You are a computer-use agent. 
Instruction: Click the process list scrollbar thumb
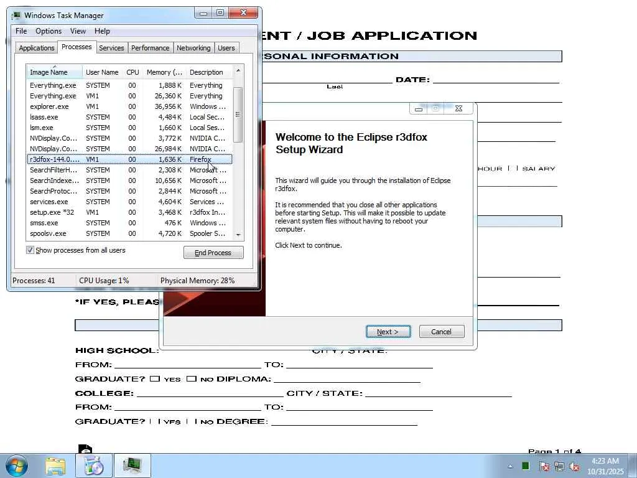pos(238,115)
